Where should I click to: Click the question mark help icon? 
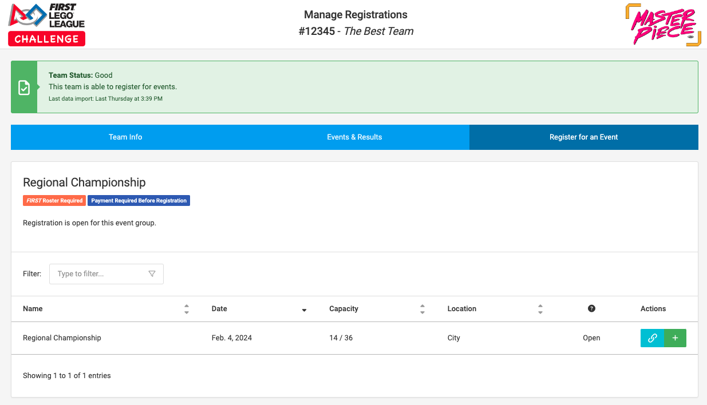point(591,308)
